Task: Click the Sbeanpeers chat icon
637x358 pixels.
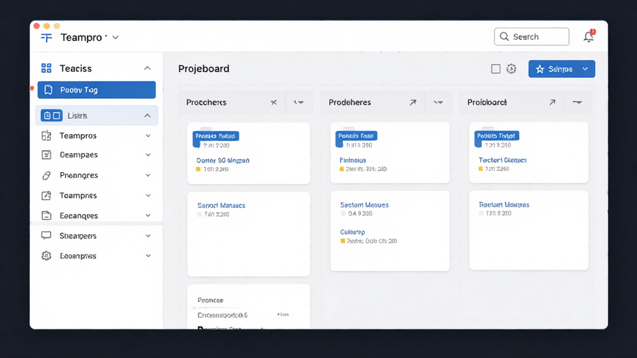Action: tap(46, 236)
